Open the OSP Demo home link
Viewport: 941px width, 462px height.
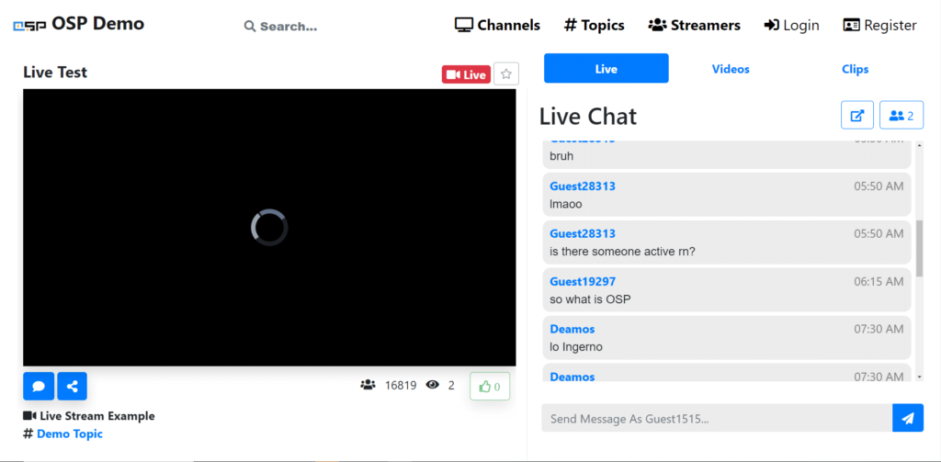point(97,24)
